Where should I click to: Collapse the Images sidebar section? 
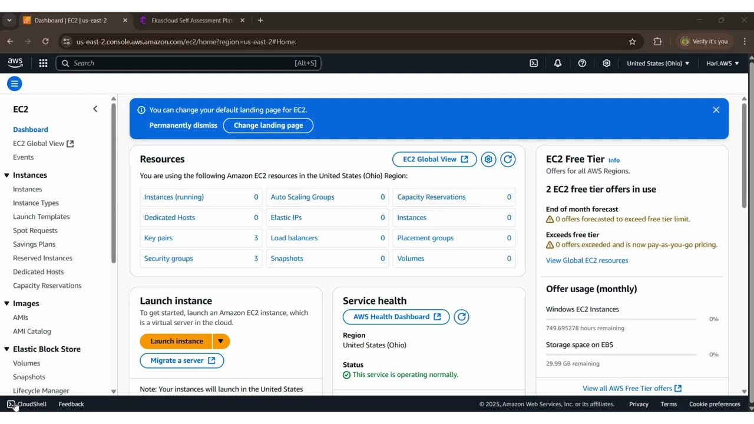click(x=7, y=304)
